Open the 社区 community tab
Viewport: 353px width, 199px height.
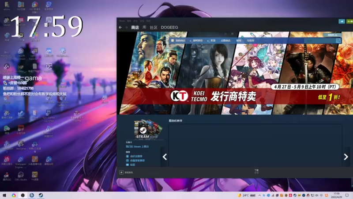pos(154,27)
